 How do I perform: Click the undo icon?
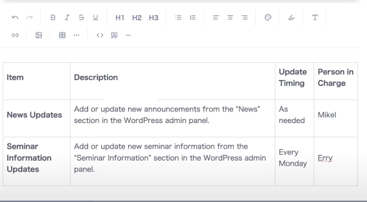pos(15,18)
